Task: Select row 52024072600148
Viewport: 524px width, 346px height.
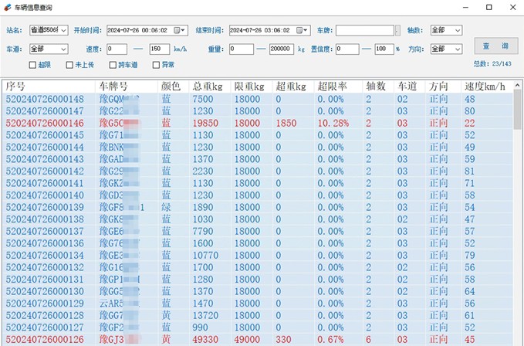Action: point(257,99)
